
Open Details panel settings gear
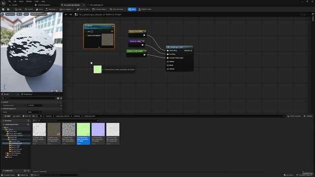(x=61, y=98)
